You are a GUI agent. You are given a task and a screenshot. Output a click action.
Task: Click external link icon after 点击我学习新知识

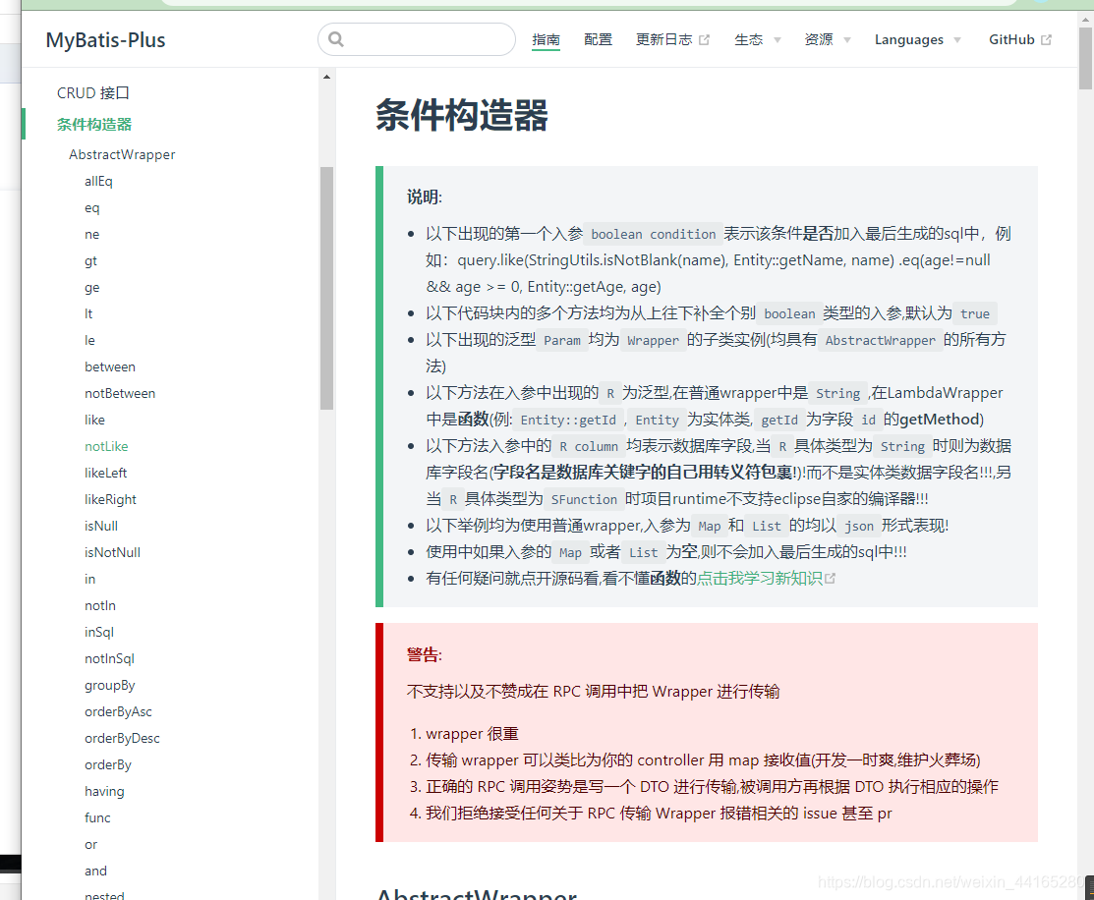coord(831,579)
